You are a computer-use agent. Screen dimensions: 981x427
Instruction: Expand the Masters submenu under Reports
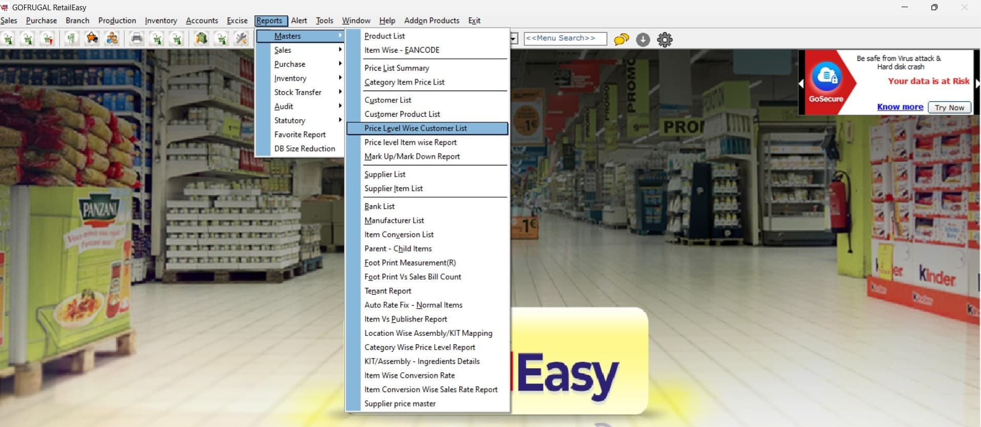pyautogui.click(x=300, y=36)
